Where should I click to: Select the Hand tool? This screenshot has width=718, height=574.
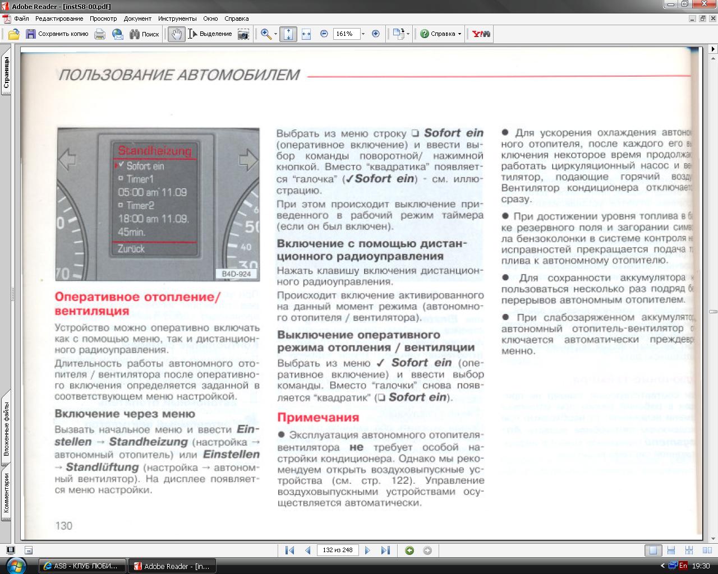click(x=176, y=34)
